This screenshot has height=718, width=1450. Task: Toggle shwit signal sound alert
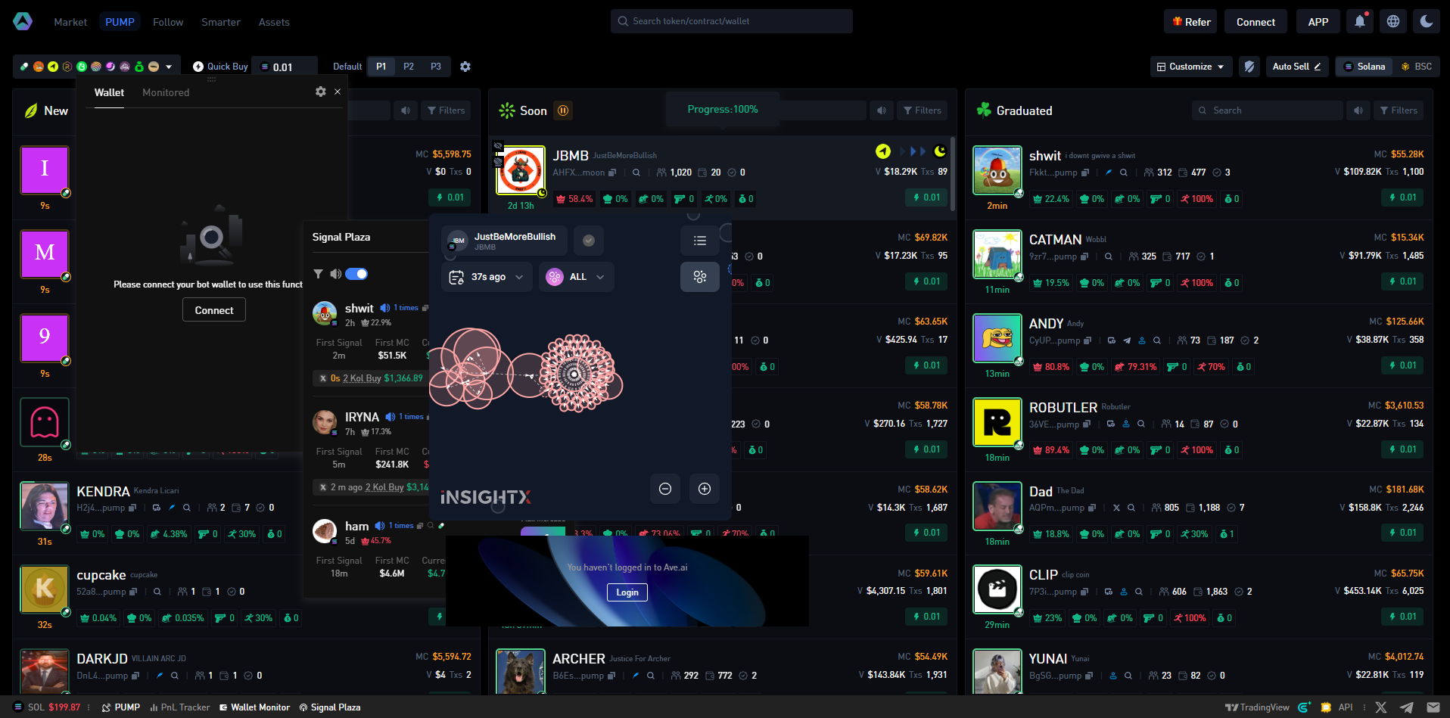click(x=385, y=308)
